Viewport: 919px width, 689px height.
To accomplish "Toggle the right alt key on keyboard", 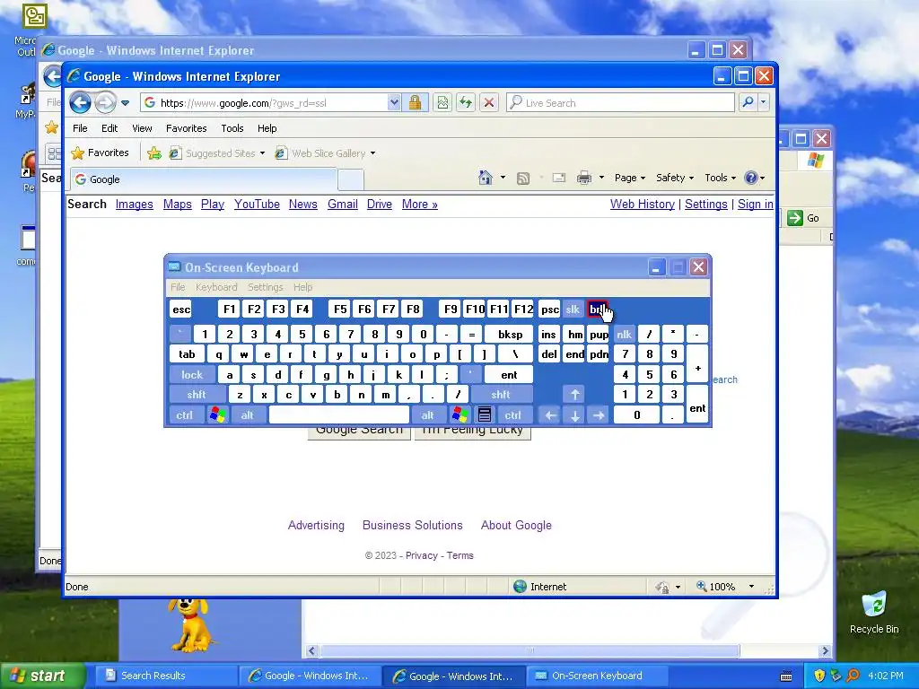I will (x=427, y=415).
